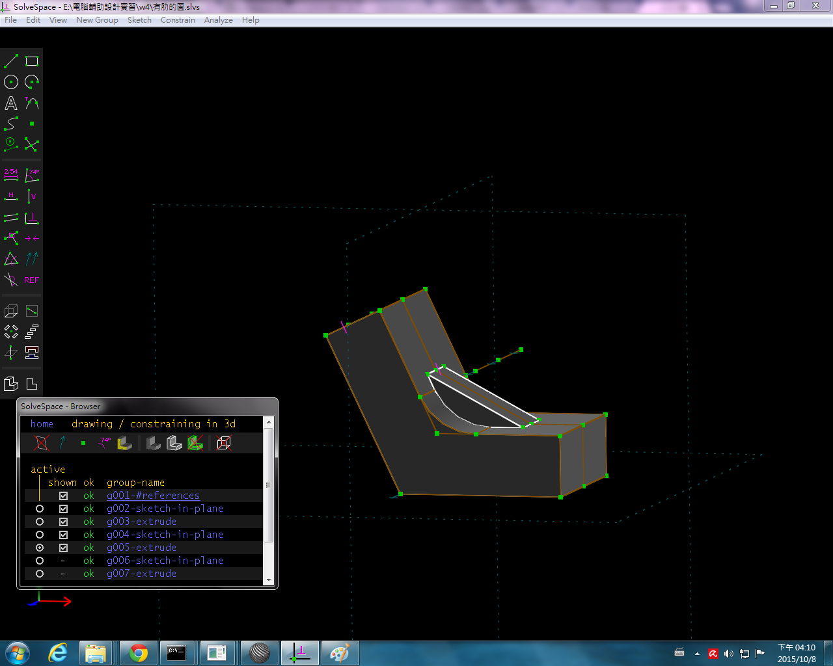Align view to active workplane
The image size is (833, 666).
(32, 384)
